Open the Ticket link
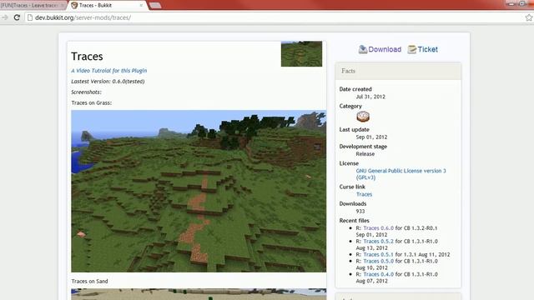The height and width of the screenshot is (300, 534). (427, 49)
